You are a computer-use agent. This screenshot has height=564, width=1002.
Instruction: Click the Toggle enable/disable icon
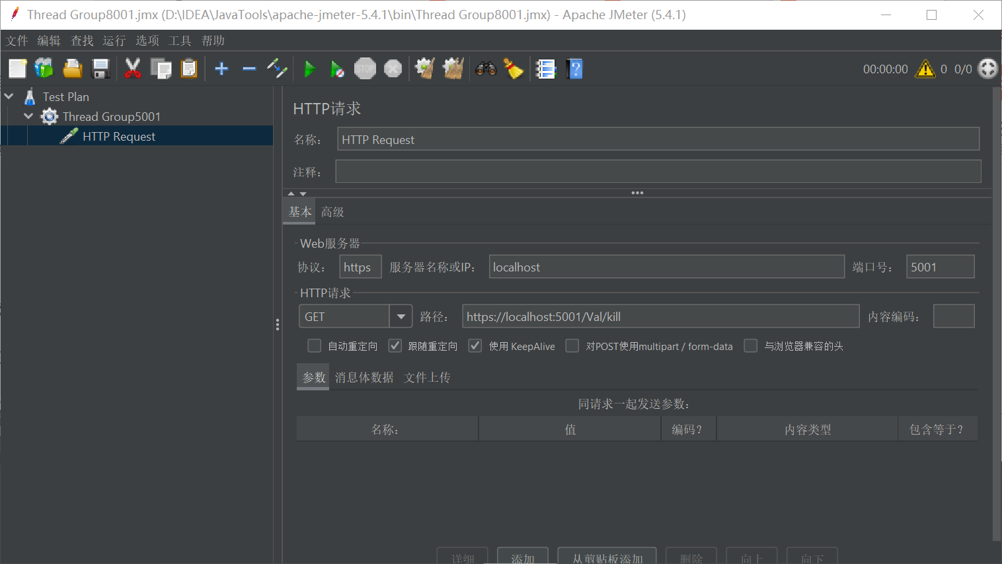277,69
